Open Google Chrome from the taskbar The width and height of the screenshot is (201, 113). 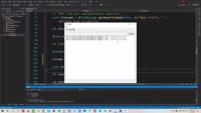[44, 111]
